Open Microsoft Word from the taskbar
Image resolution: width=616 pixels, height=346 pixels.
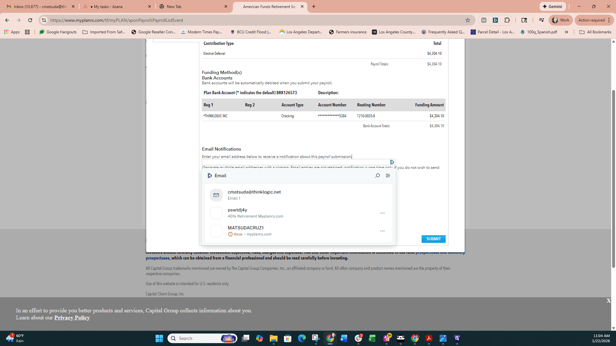344,338
